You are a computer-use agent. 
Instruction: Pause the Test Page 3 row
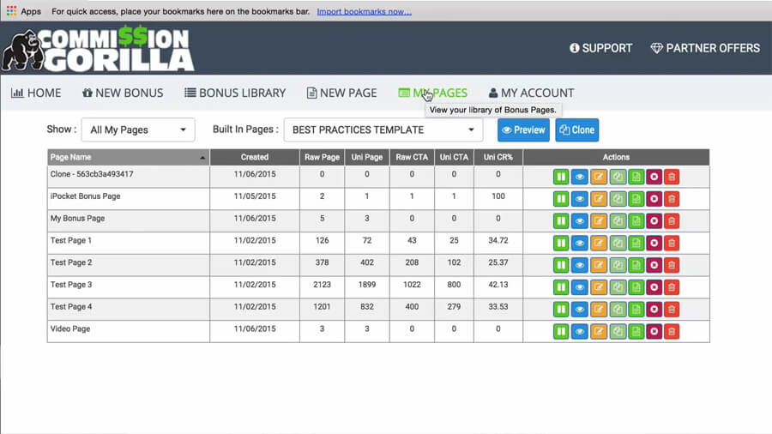(x=561, y=287)
